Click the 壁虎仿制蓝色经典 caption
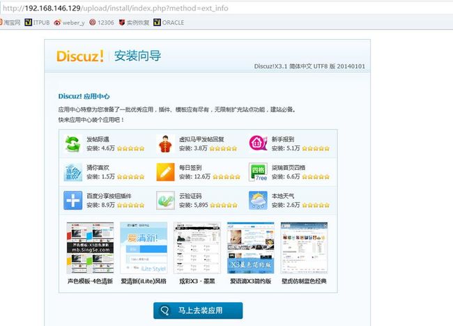This screenshot has width=453, height=326. 304,281
